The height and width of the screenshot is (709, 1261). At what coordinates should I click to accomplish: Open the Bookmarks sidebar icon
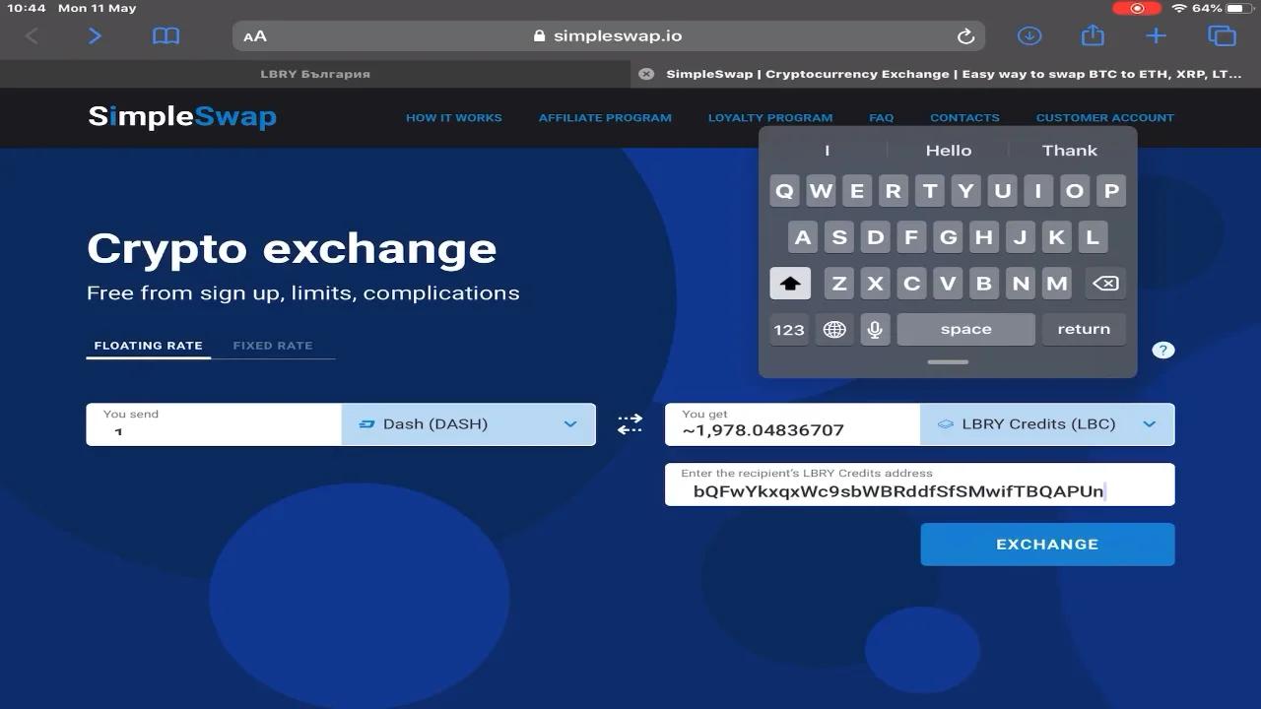point(166,35)
